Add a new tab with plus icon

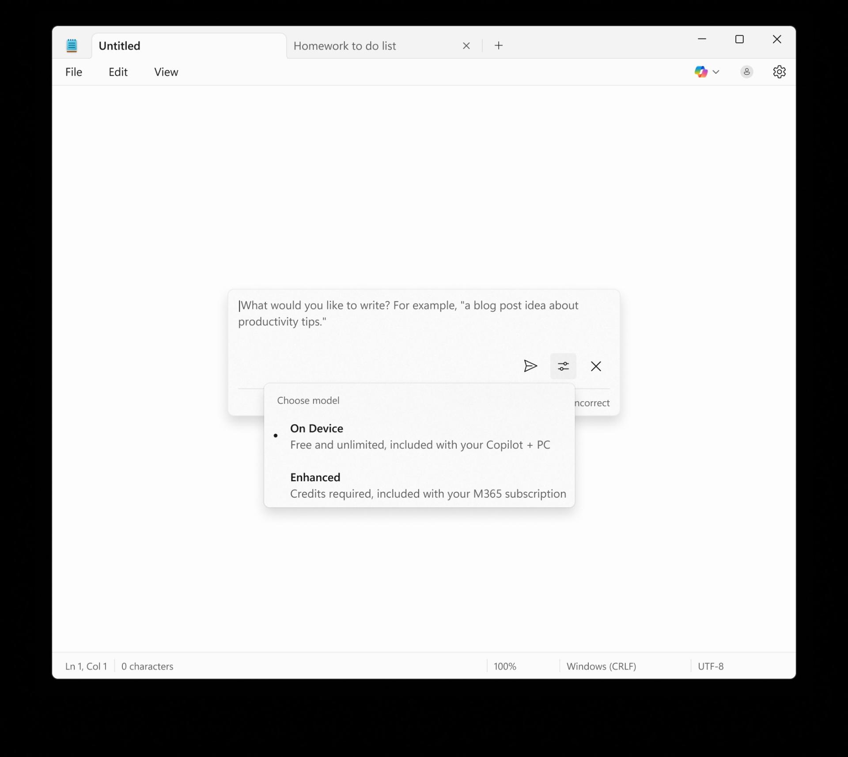tap(499, 46)
